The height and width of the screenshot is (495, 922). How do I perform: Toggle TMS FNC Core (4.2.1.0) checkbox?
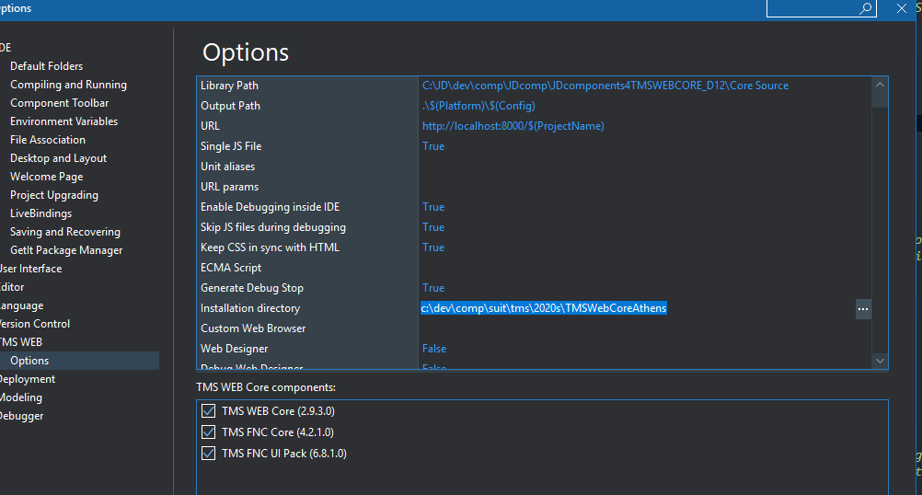coord(208,432)
